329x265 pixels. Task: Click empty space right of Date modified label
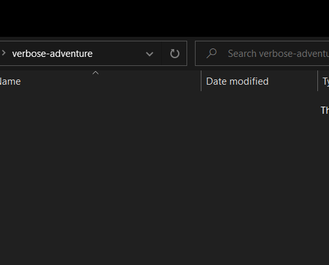click(x=293, y=81)
